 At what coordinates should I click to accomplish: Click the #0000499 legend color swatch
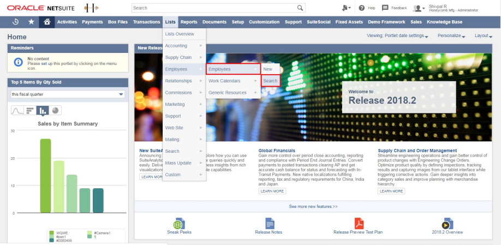52,240
